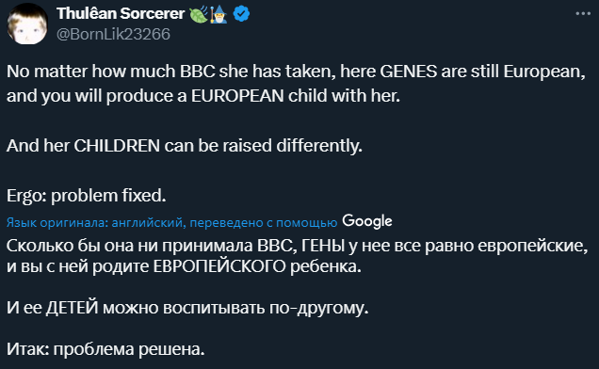Screen dimensions: 599x369
Task: Click the word ГЕНЫ in the Russian translation
Action: coord(323,246)
